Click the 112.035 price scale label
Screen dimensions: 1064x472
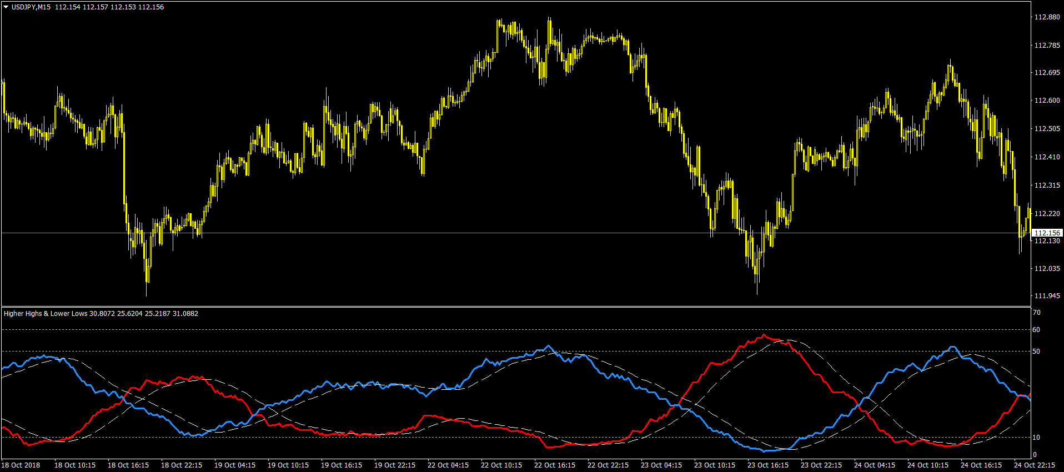pyautogui.click(x=1047, y=269)
